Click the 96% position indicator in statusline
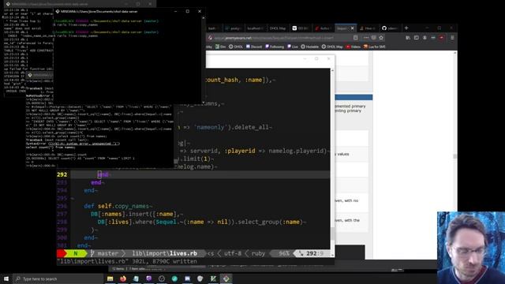Image resolution: width=505 pixels, height=284 pixels. point(284,253)
